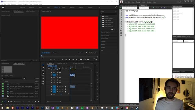Step forward one frame in Program monitor
The height and width of the screenshot is (110, 195).
(x=73, y=59)
